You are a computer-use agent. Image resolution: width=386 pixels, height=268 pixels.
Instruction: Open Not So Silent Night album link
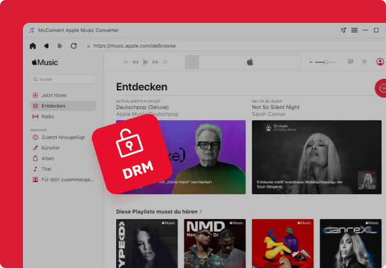click(x=276, y=107)
